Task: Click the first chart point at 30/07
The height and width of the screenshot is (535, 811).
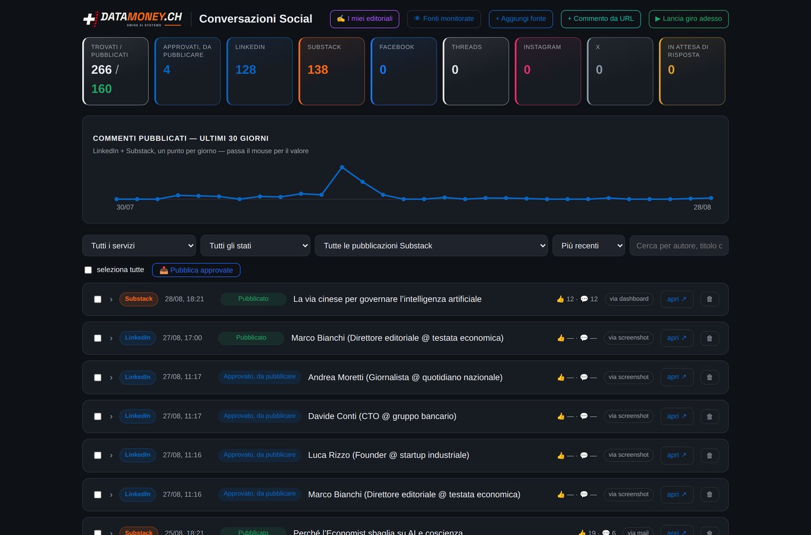Action: coord(116,199)
